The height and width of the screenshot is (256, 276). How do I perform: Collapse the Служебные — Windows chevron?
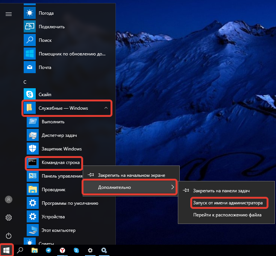click(x=106, y=108)
